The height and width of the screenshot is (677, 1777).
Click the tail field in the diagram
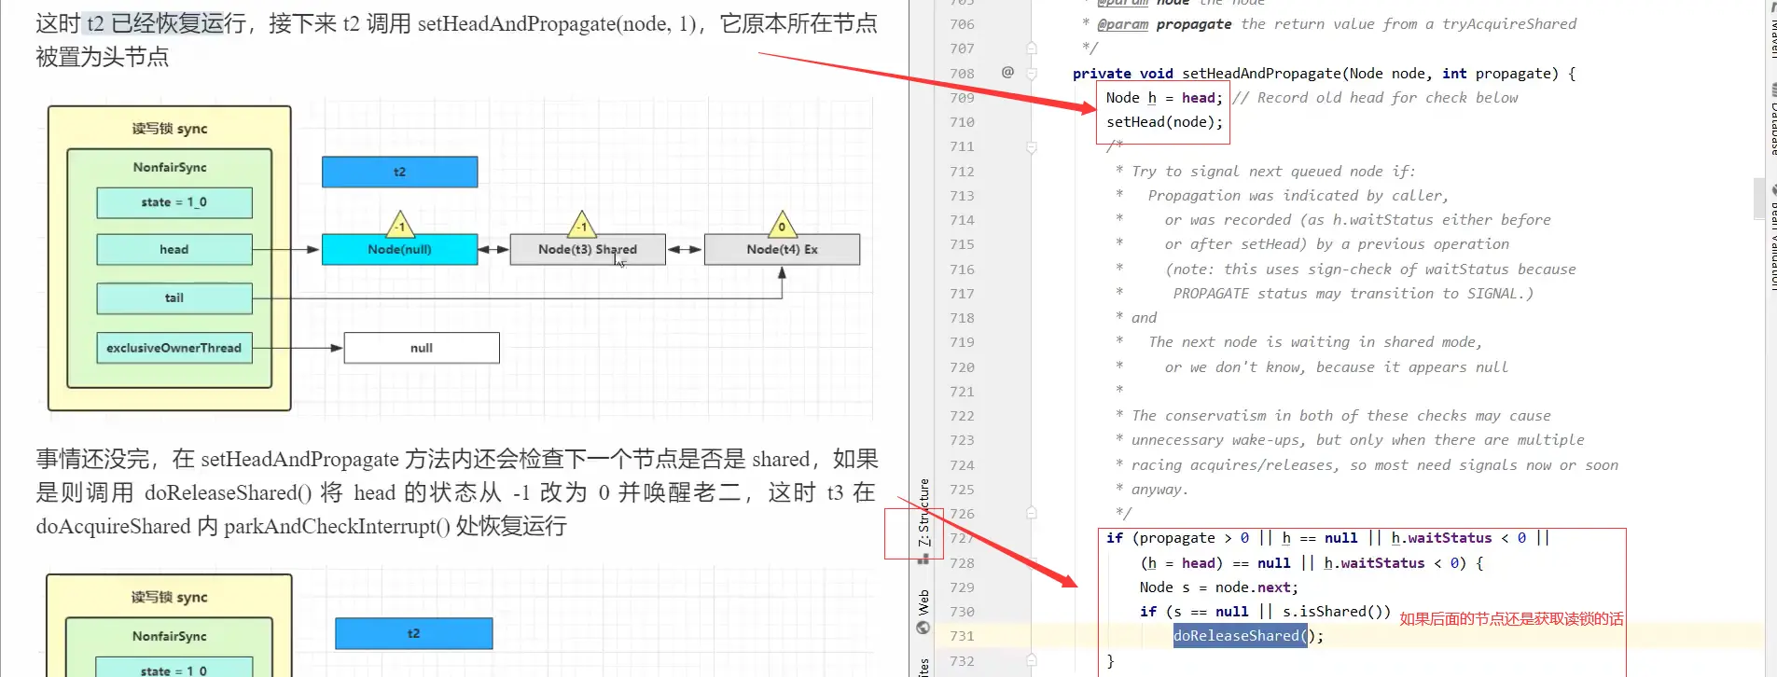pos(174,297)
